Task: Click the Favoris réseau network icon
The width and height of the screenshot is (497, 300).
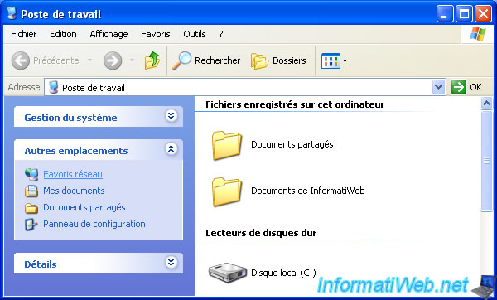Action: click(x=31, y=174)
